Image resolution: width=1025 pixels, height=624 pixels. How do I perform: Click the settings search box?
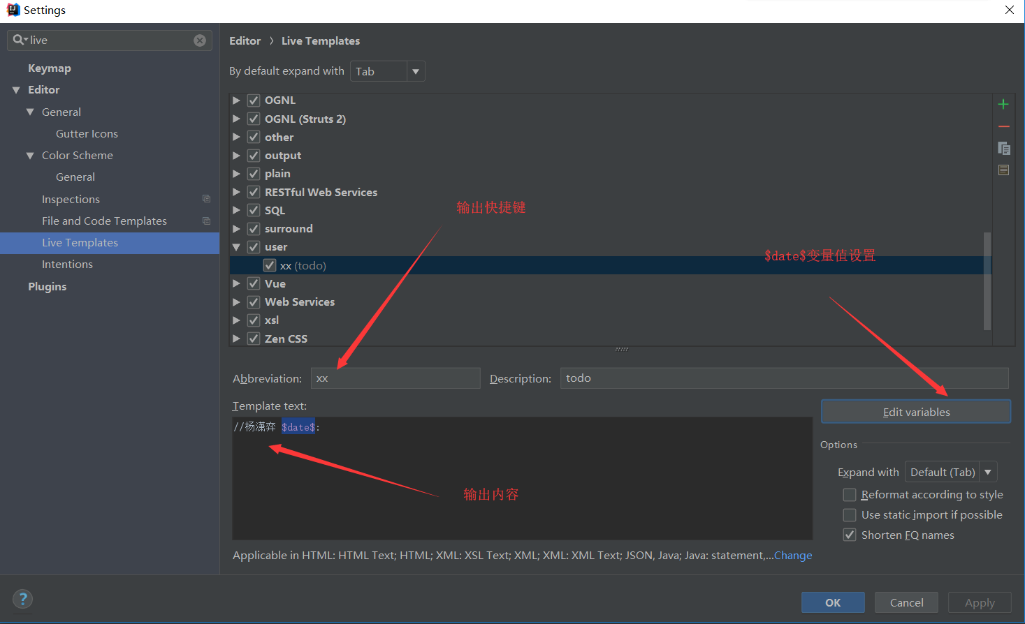click(110, 40)
